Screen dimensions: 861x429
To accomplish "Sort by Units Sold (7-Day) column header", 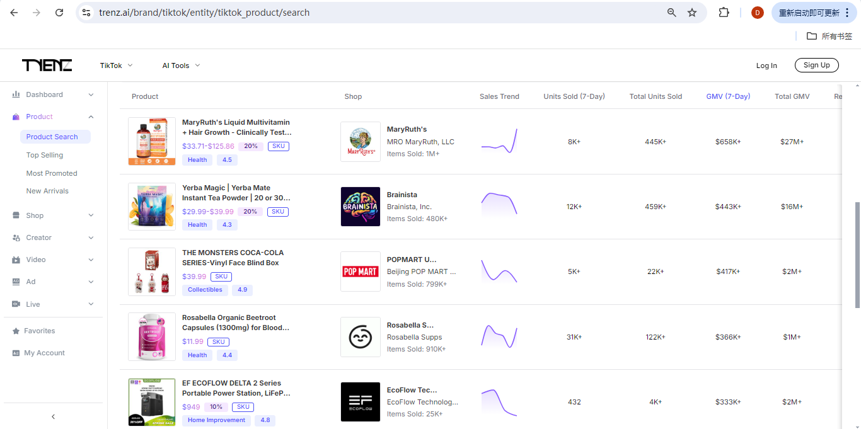I will pos(574,96).
